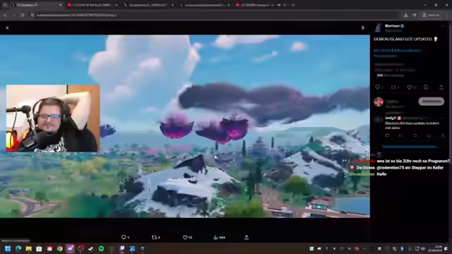This screenshot has width=452, height=254.
Task: Open view analytics icon below the video
Action: [x=215, y=237]
